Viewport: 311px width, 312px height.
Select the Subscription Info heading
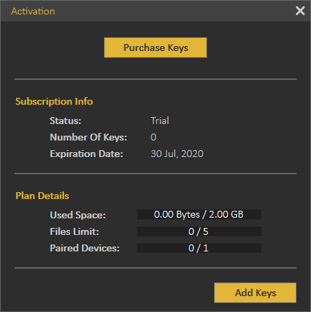(x=54, y=101)
